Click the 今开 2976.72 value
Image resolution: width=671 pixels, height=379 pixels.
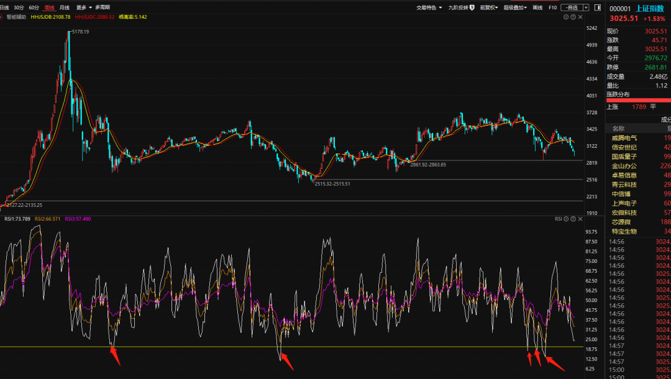(656, 58)
